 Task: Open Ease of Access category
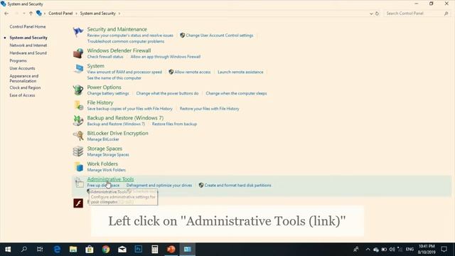tap(22, 95)
